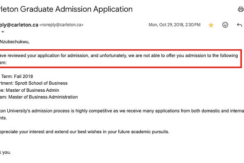
Task: Reply using the curved arrow icon
Action: click(x=240, y=25)
